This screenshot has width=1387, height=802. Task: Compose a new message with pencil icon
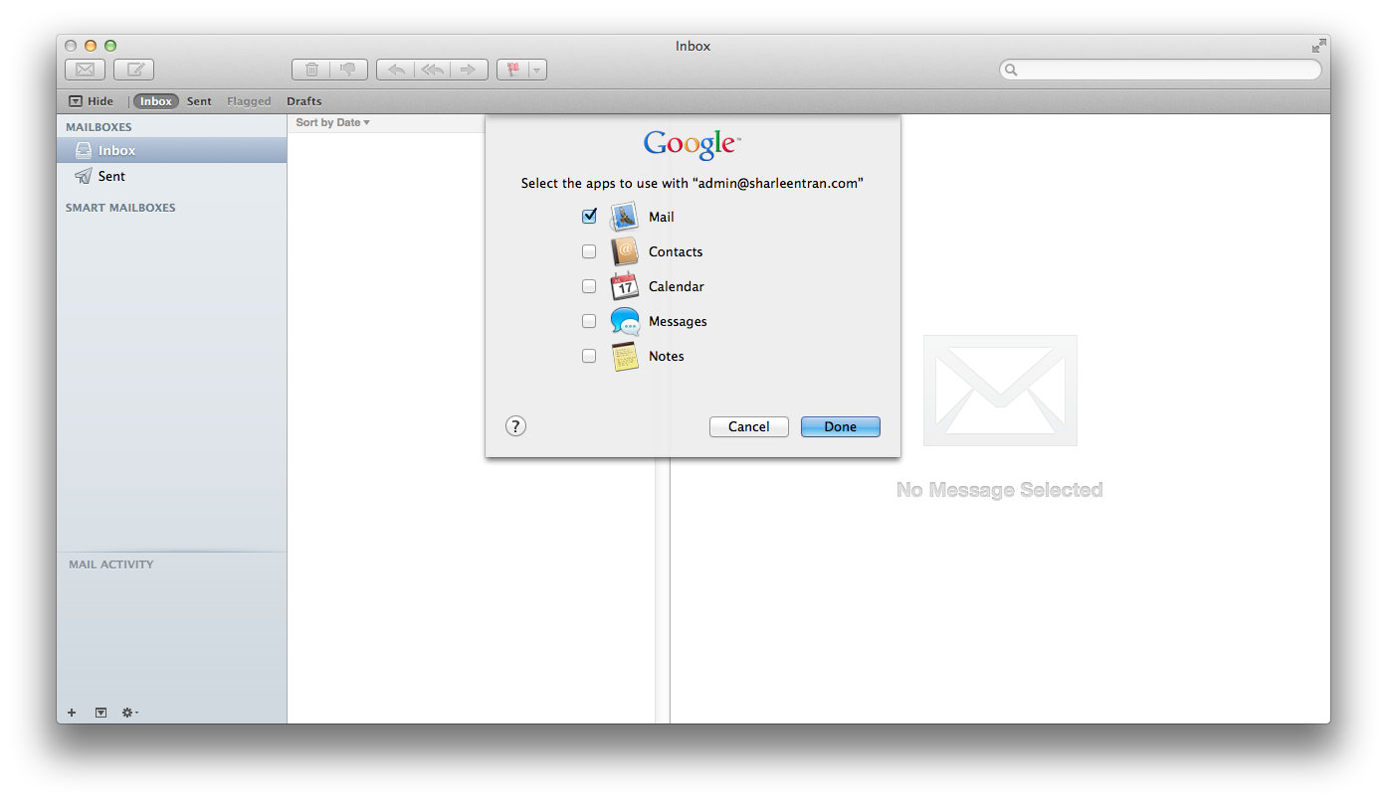(133, 70)
